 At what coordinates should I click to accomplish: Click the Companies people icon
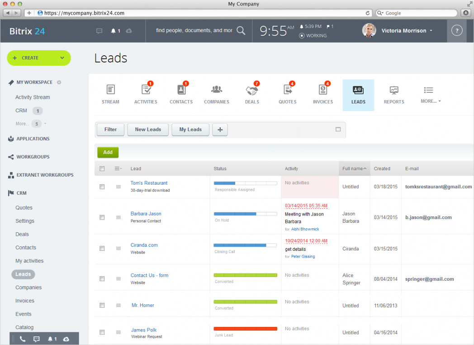tap(217, 90)
